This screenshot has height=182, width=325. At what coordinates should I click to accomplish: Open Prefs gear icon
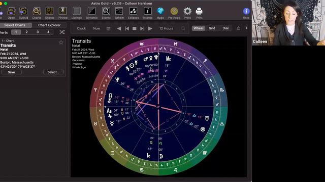[187, 11]
